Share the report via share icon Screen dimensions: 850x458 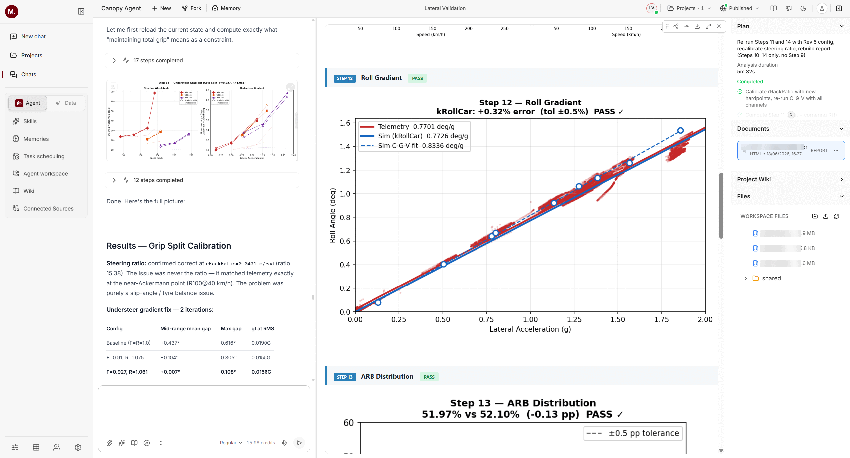click(676, 26)
